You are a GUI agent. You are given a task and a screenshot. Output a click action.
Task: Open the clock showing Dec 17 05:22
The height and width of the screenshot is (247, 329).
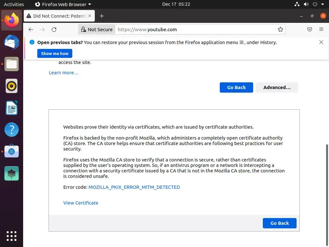[176, 4]
